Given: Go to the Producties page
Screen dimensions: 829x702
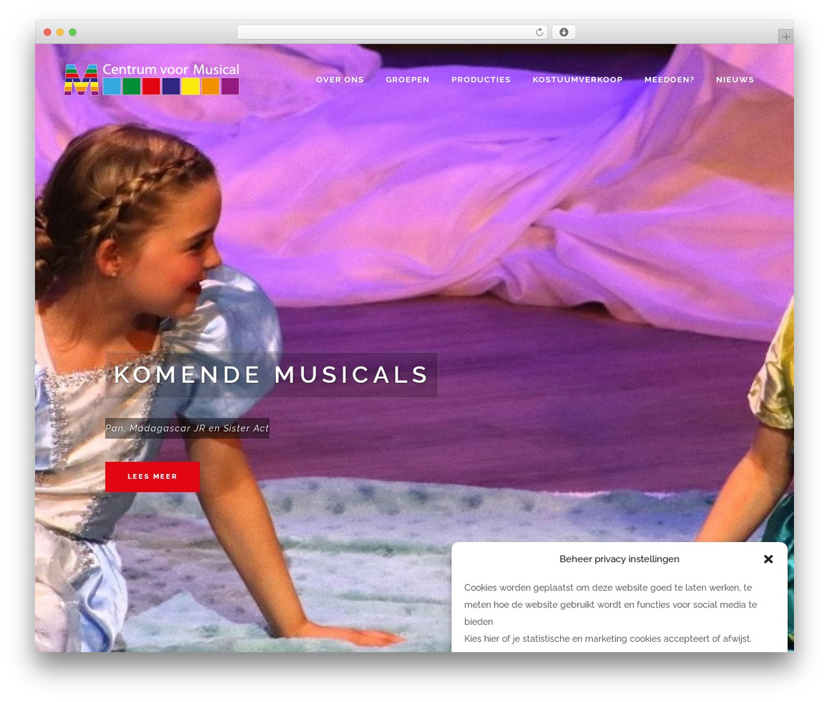Looking at the screenshot, I should [x=481, y=80].
